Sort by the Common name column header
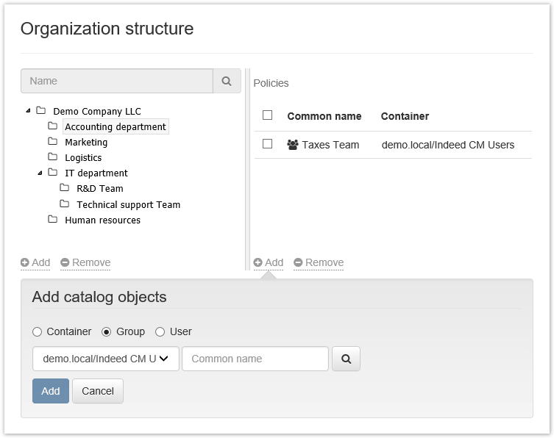 pos(324,116)
